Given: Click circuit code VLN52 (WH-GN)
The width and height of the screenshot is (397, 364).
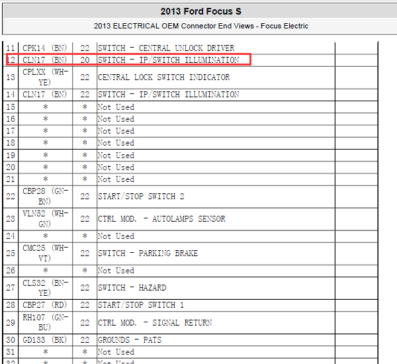Looking at the screenshot, I should click(45, 218).
